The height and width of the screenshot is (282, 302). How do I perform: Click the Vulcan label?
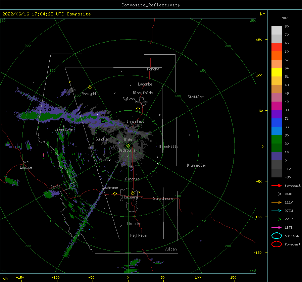pyautogui.click(x=171, y=249)
